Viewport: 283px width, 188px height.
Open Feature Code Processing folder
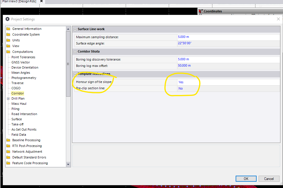(30, 163)
